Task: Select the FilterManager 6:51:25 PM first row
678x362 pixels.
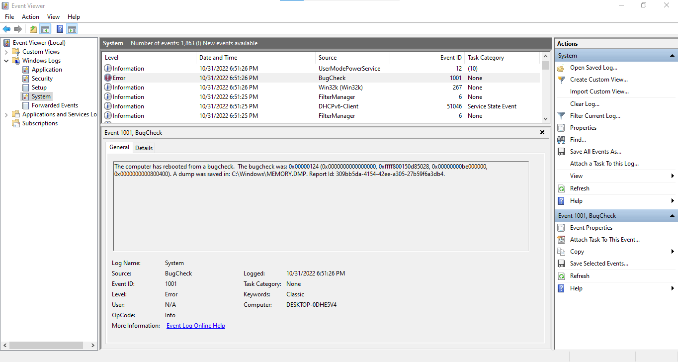Action: click(x=321, y=97)
